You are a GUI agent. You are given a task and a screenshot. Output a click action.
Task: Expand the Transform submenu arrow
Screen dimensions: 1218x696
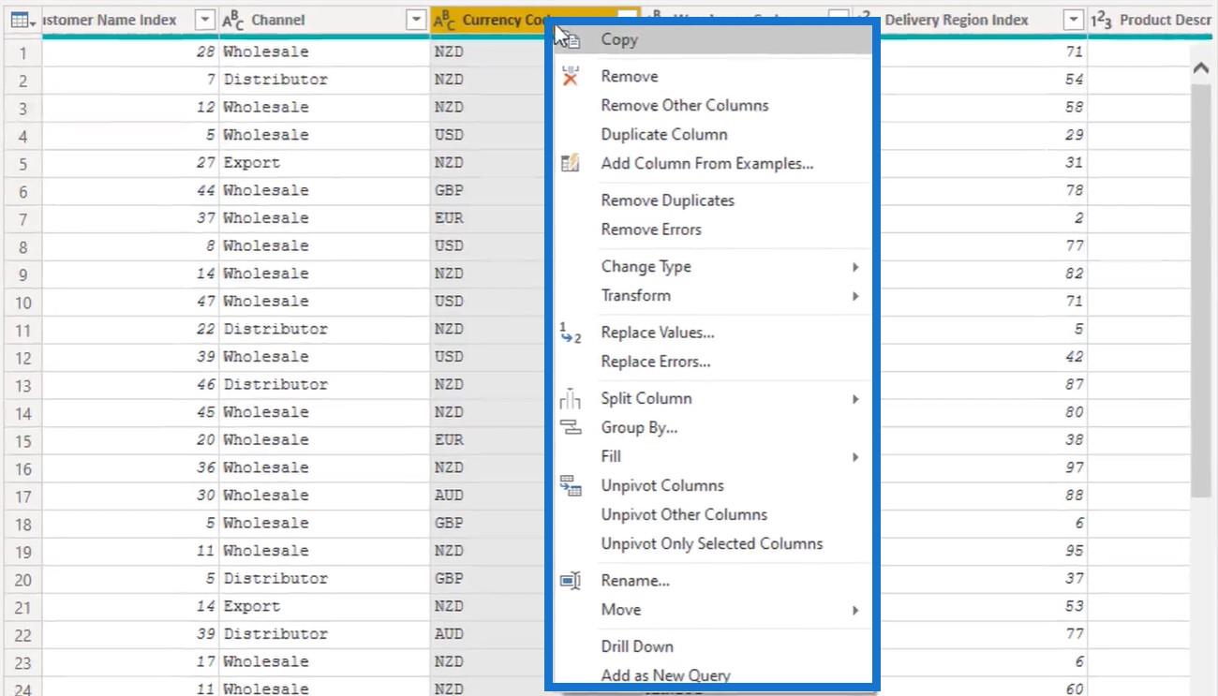pyautogui.click(x=855, y=296)
